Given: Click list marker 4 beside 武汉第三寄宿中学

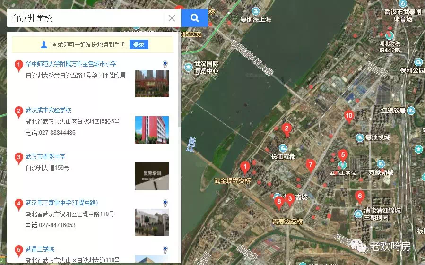Looking at the screenshot, I should click(x=19, y=205).
